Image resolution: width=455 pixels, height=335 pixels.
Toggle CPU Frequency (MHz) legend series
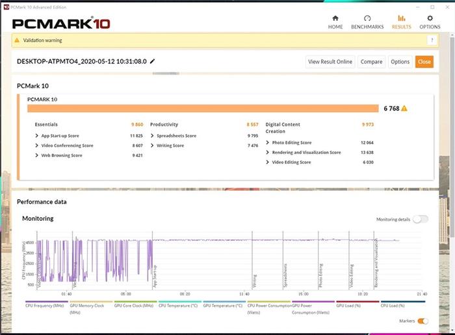46,304
